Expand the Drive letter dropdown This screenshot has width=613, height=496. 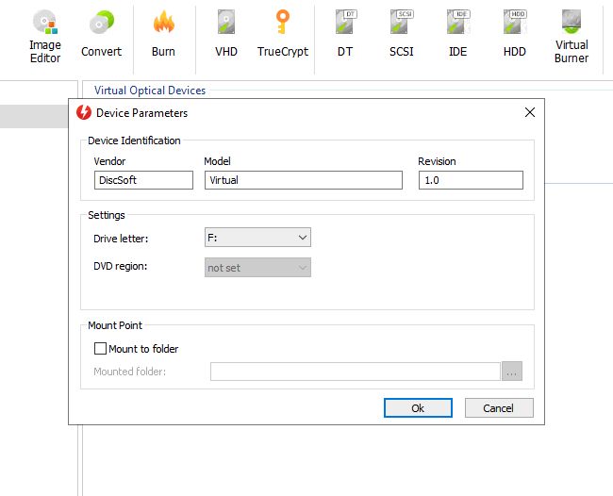[x=257, y=238]
